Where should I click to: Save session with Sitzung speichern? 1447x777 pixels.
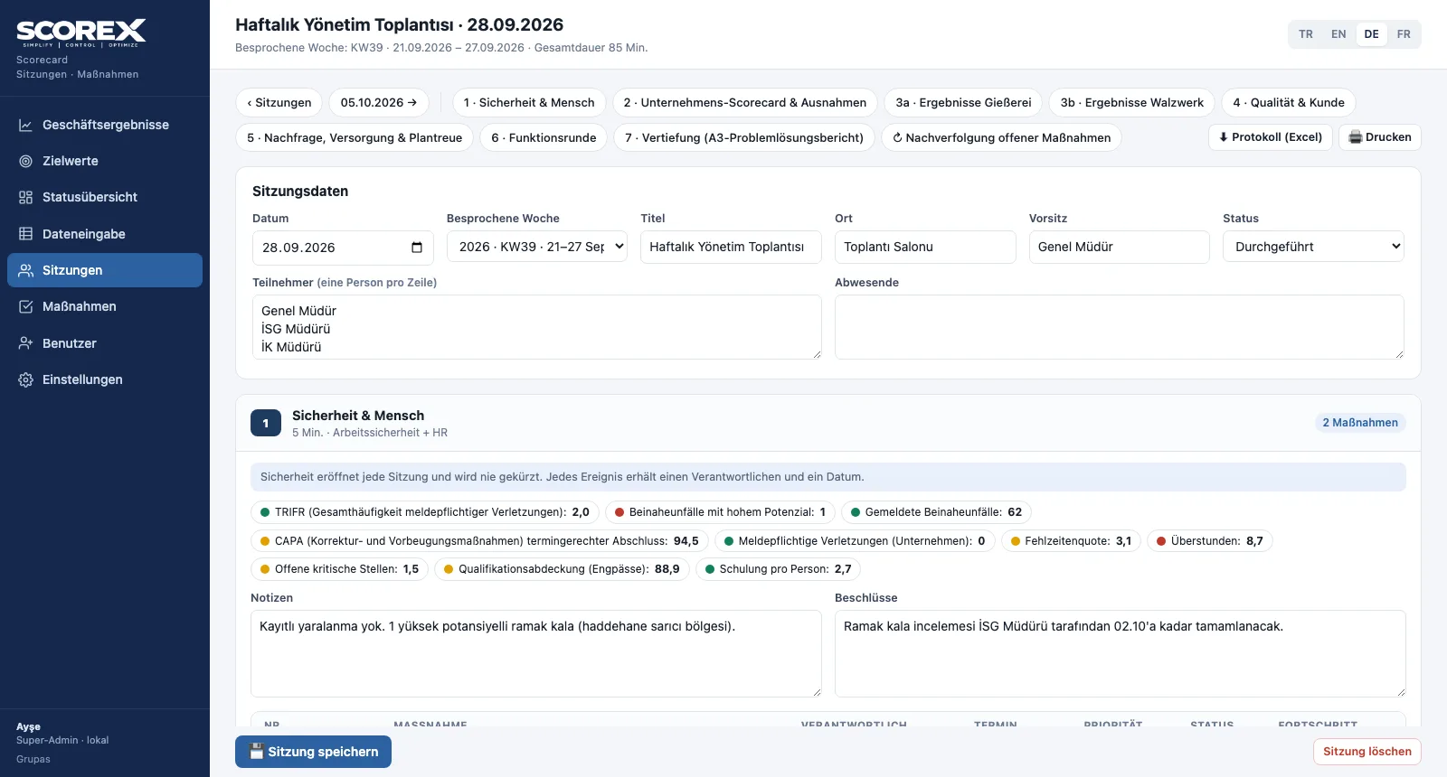[x=314, y=752]
